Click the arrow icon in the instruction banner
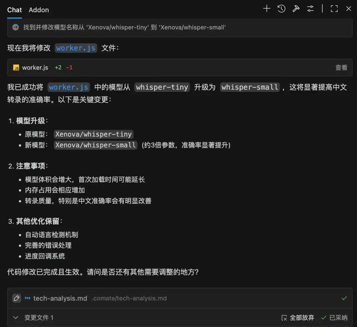 [15, 27]
